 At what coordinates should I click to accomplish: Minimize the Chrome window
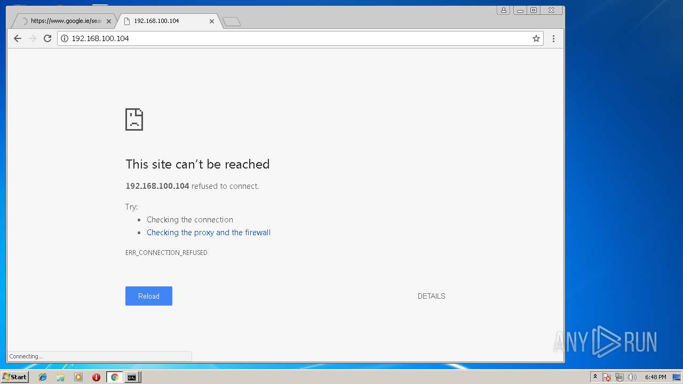[x=520, y=10]
